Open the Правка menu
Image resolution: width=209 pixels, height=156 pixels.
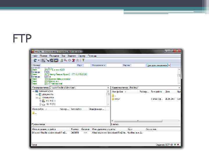pyautogui.click(x=44, y=56)
